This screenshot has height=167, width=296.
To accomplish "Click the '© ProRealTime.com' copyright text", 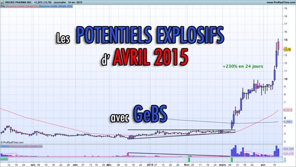I will pyautogui.click(x=12, y=142).
